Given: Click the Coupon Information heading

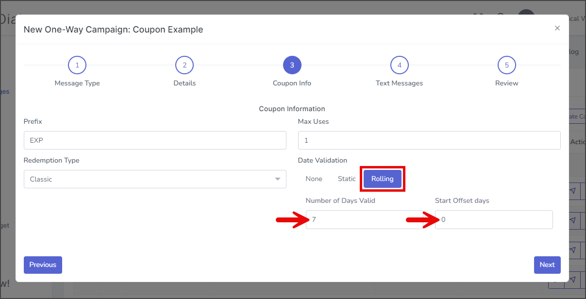Looking at the screenshot, I should 292,109.
